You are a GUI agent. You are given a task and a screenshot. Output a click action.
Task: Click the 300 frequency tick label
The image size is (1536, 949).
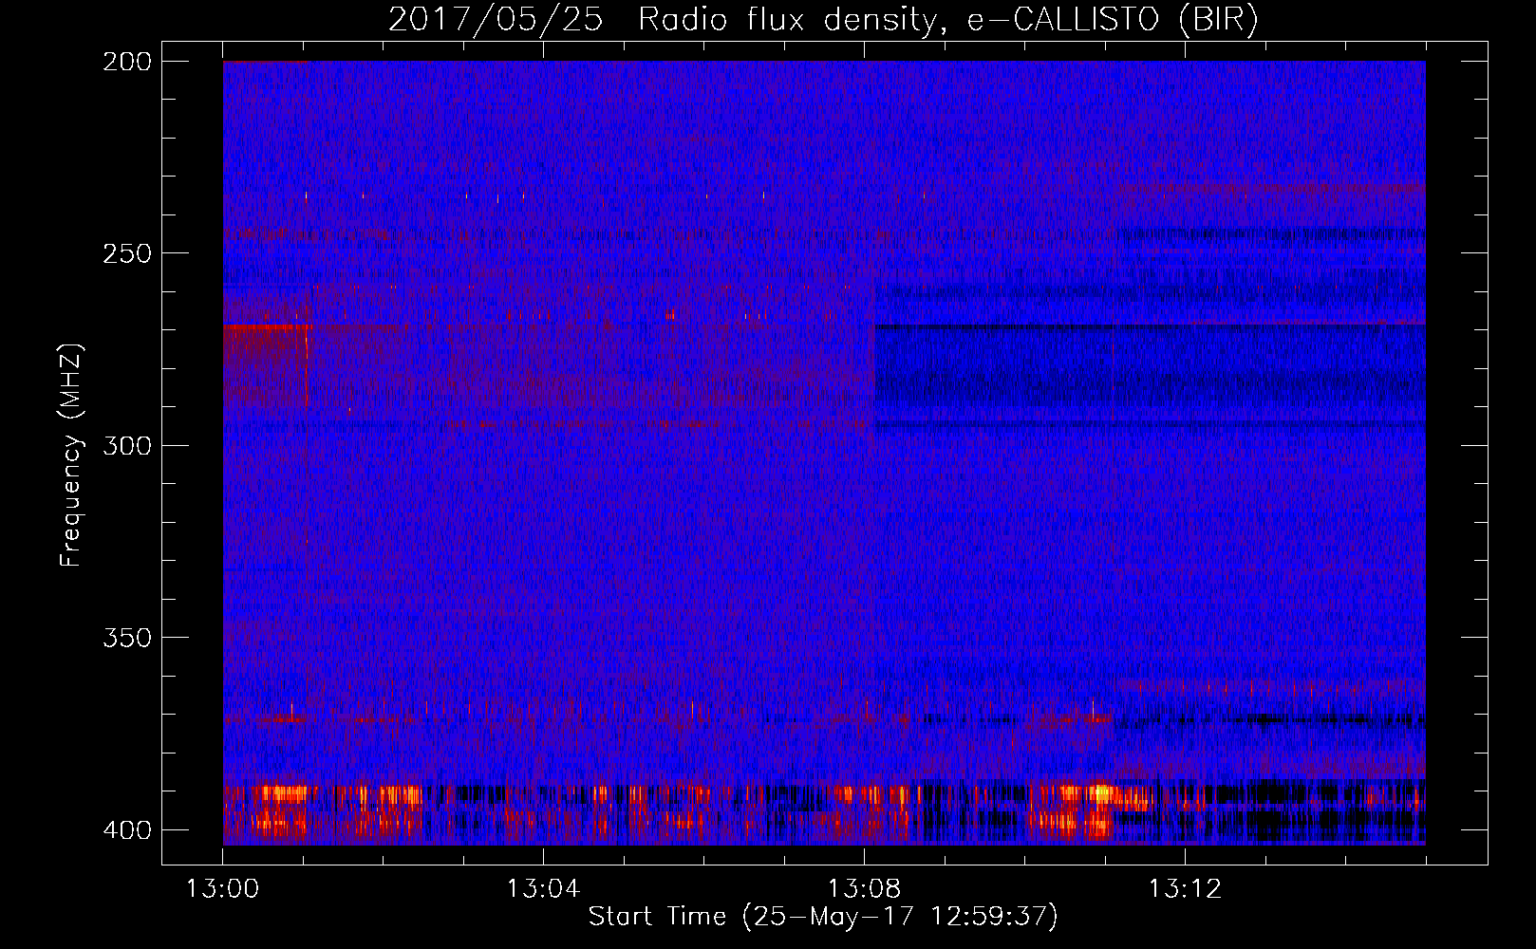pos(127,445)
